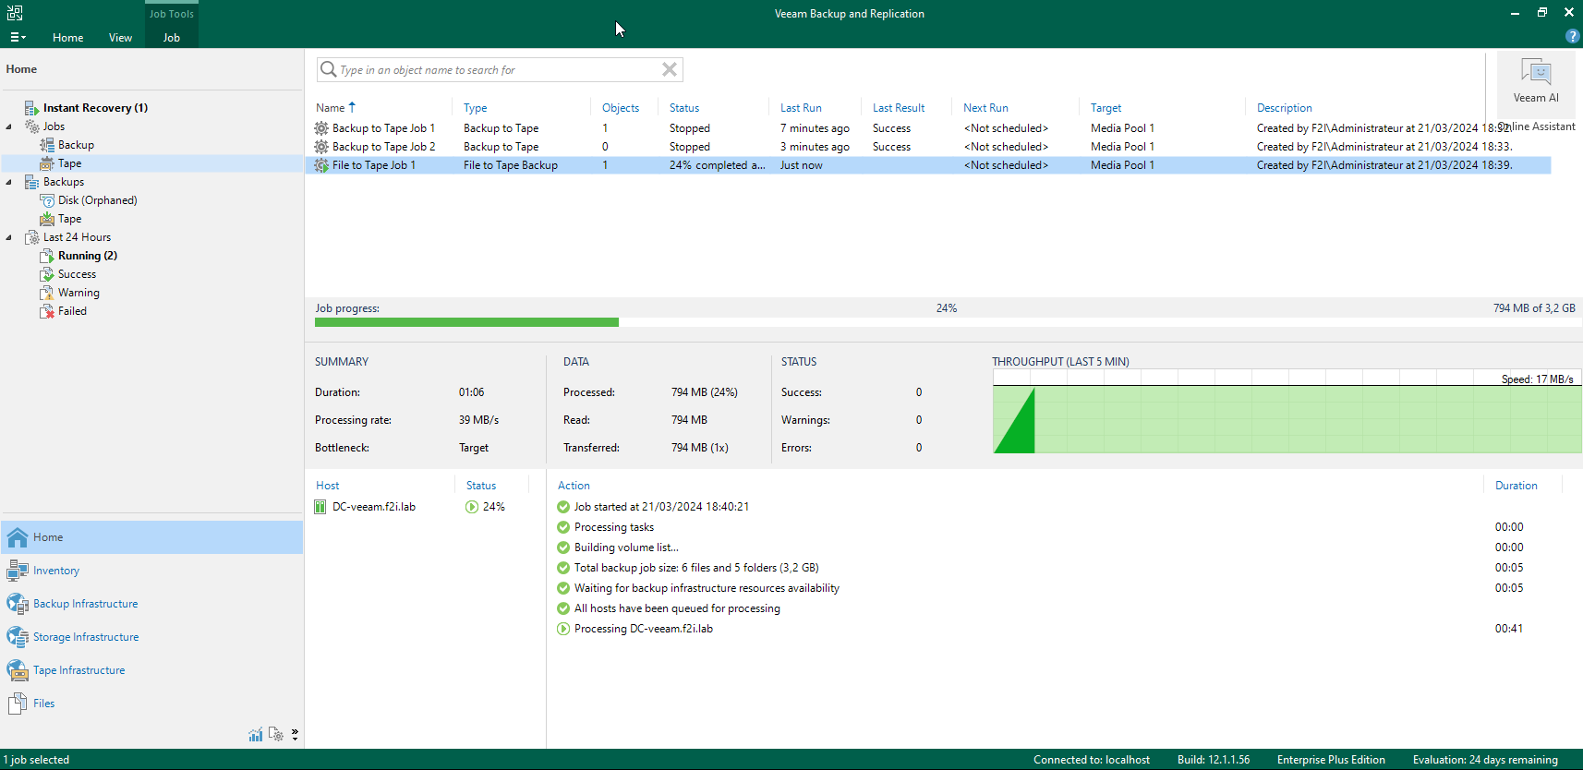Select the Backup to Tape Job 1 row

coord(928,128)
